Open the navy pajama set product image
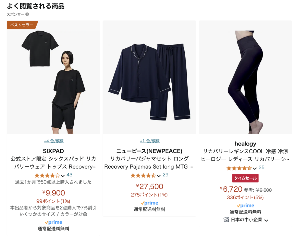This screenshot has height=236, width=295. tap(150, 77)
